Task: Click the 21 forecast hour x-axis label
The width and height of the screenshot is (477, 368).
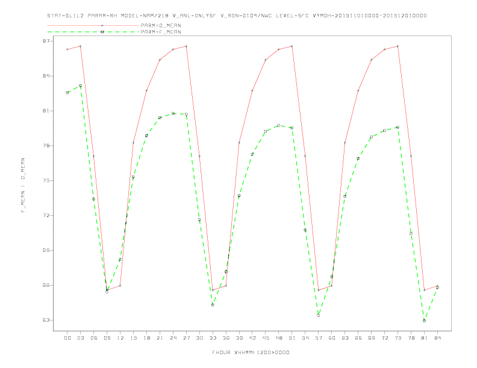Action: pyautogui.click(x=160, y=338)
